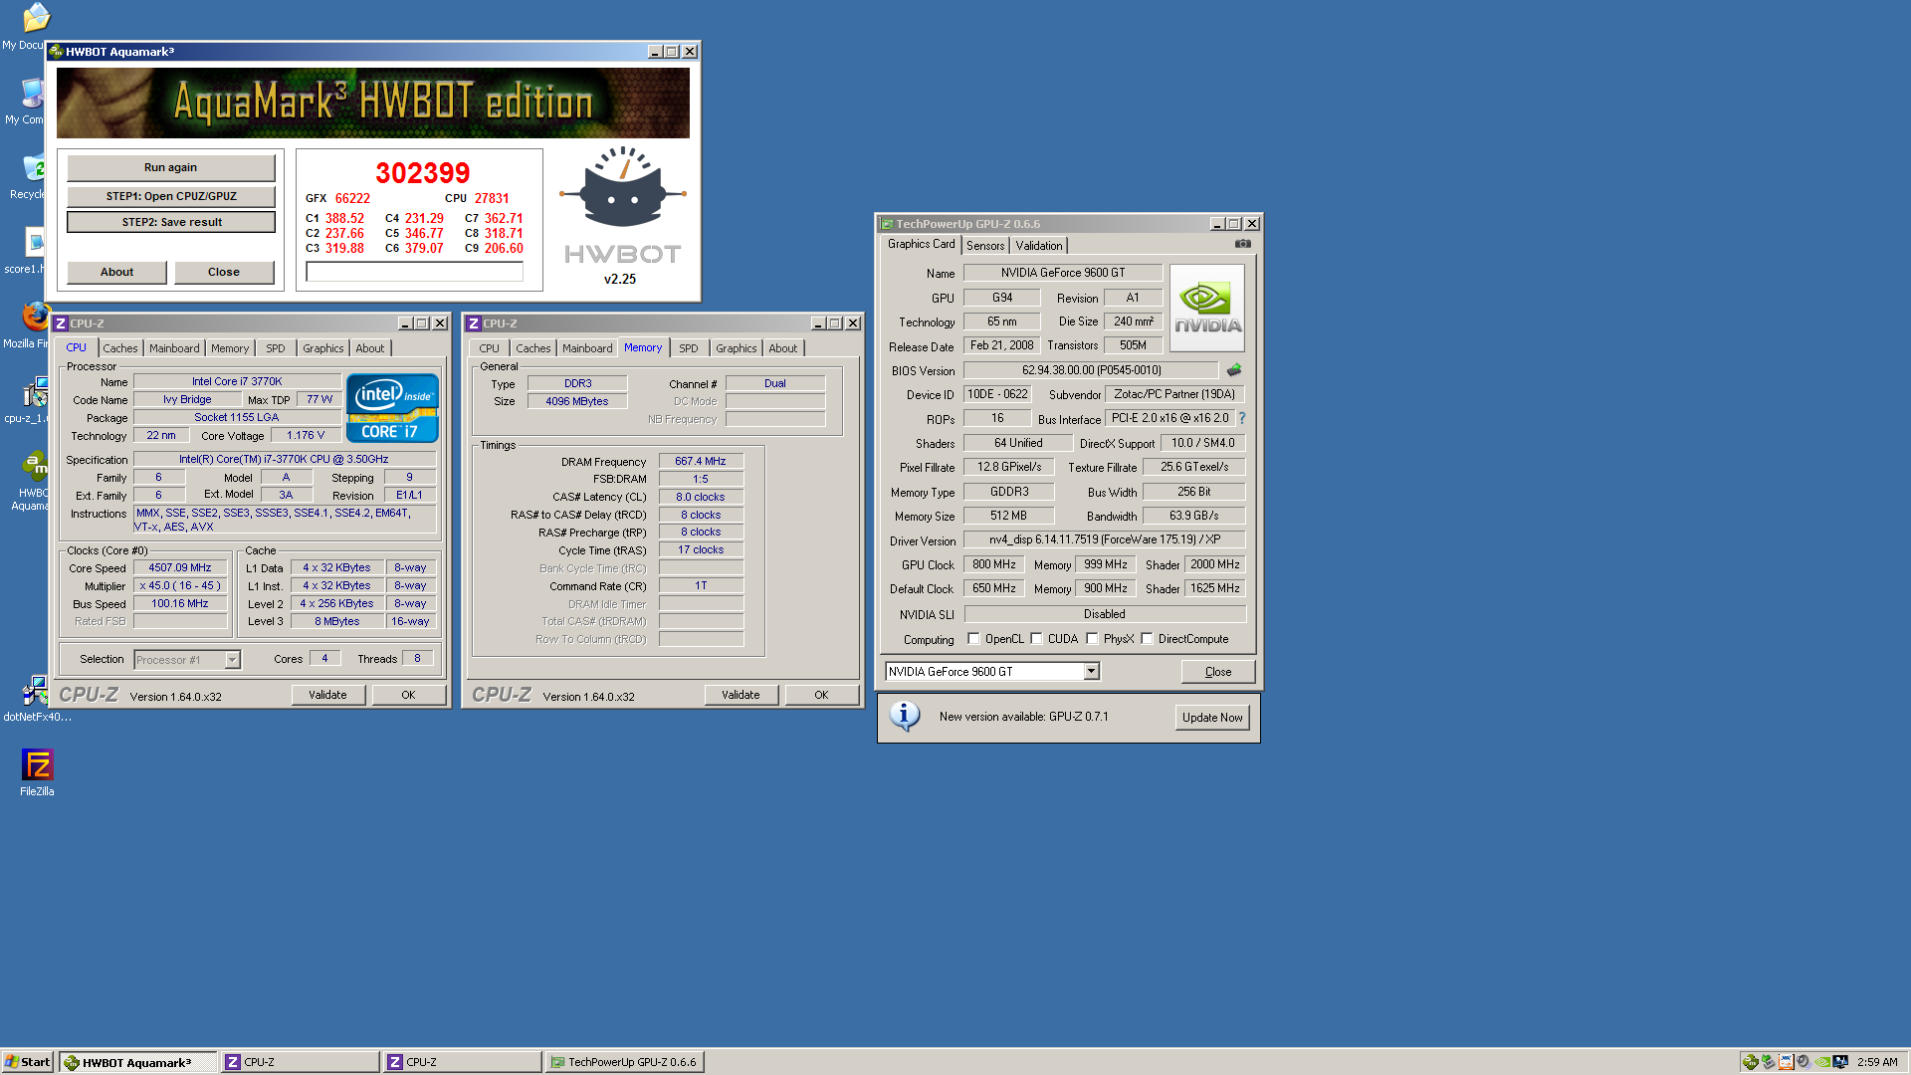Click the Aquamark Close button
The image size is (1911, 1075).
click(224, 272)
